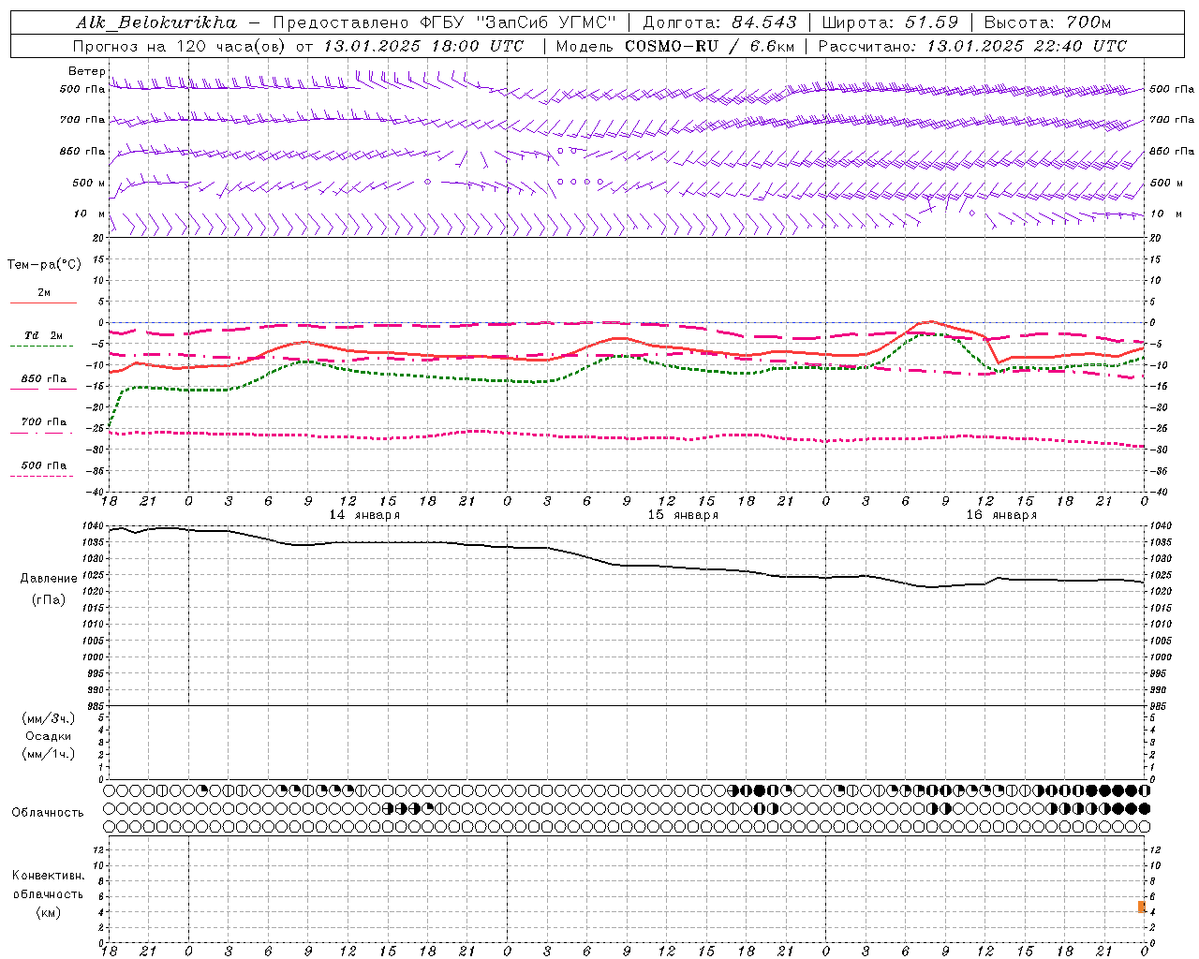Click the '15 января' date label

click(683, 515)
